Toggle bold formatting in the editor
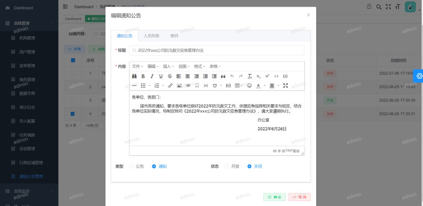This screenshot has width=423, height=206. pyautogui.click(x=143, y=76)
